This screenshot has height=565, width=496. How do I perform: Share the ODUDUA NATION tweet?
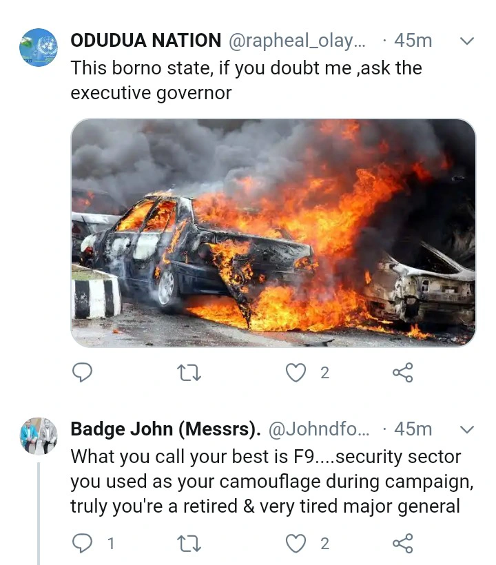(402, 373)
